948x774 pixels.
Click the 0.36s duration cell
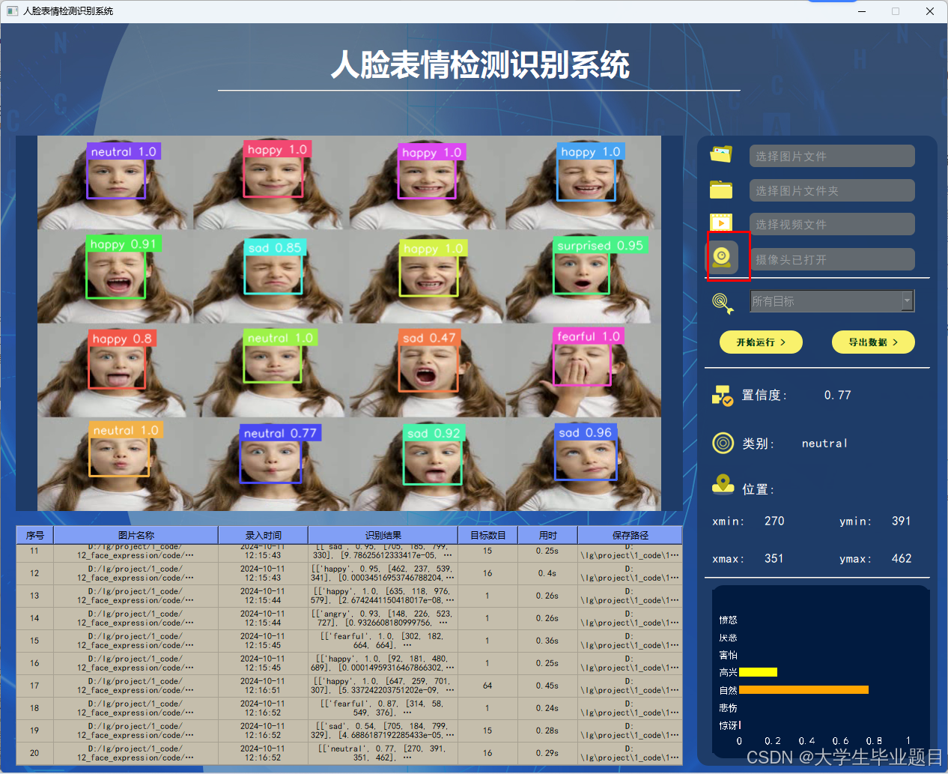[x=547, y=641]
